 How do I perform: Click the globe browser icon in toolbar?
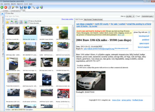(x=25, y=7)
